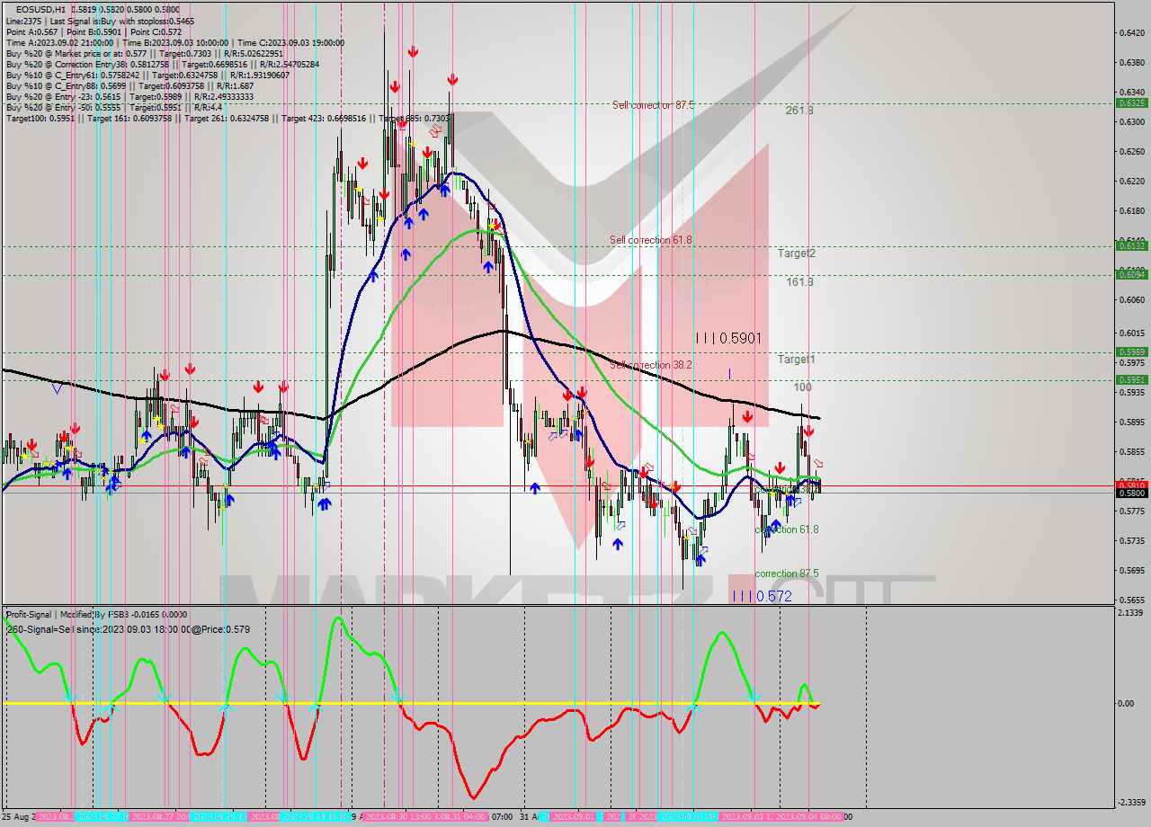Image resolution: width=1151 pixels, height=827 pixels.
Task: Click the red 0.5810 price tag
Action: click(x=1131, y=485)
